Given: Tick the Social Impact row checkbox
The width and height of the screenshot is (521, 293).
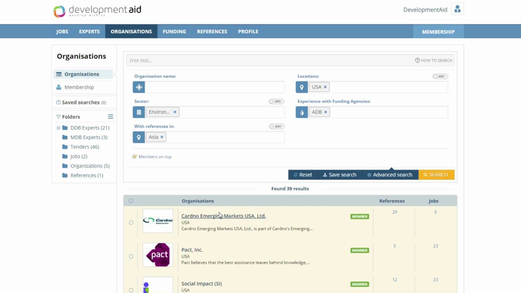Looking at the screenshot, I should [x=131, y=290].
